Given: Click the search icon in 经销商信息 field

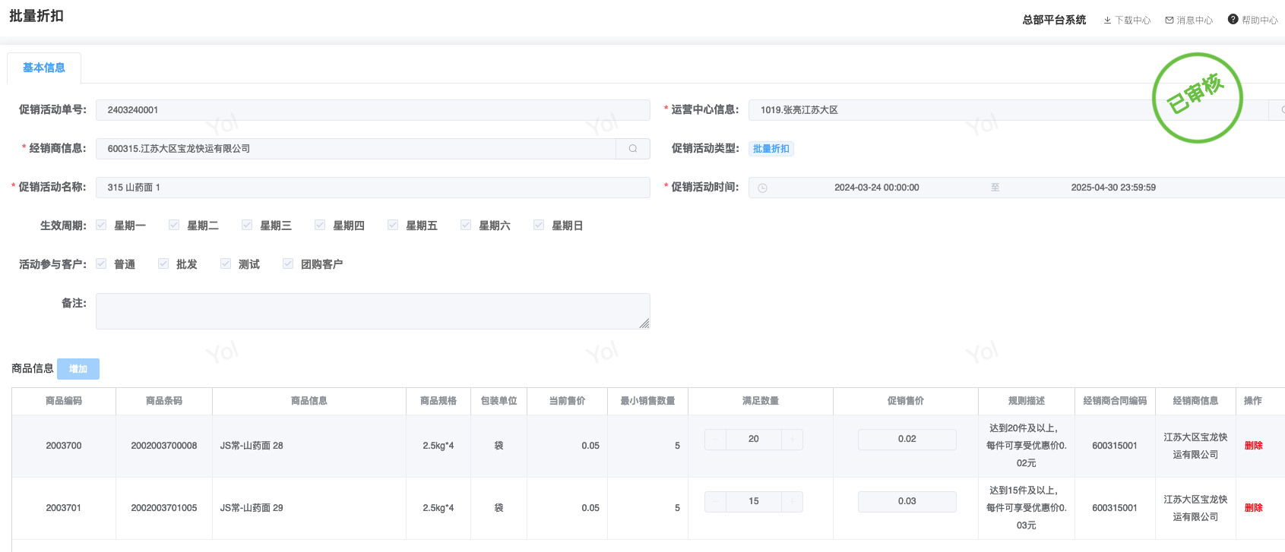Looking at the screenshot, I should pos(632,149).
